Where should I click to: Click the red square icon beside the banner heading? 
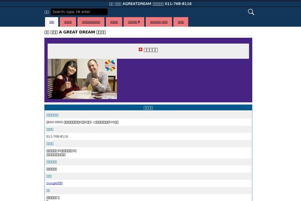point(140,49)
